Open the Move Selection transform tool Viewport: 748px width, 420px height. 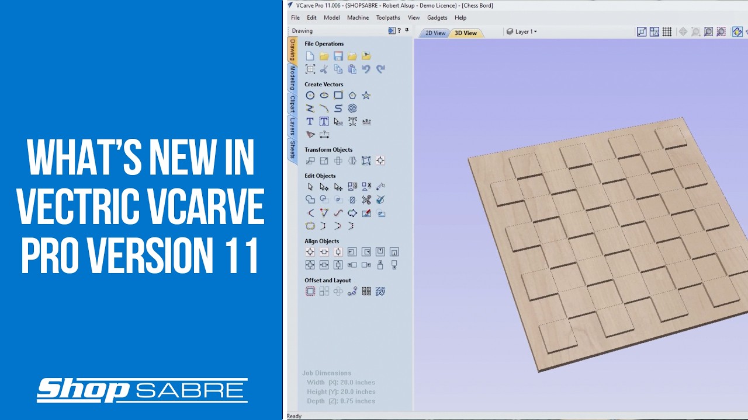point(310,160)
